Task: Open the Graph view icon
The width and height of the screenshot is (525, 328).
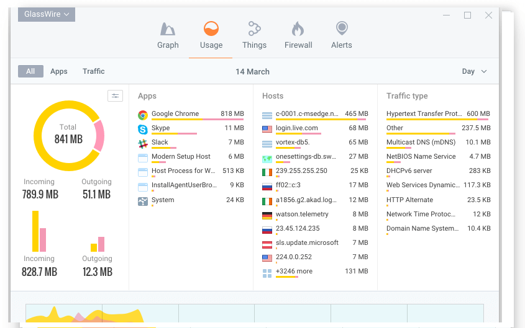Action: 168,29
